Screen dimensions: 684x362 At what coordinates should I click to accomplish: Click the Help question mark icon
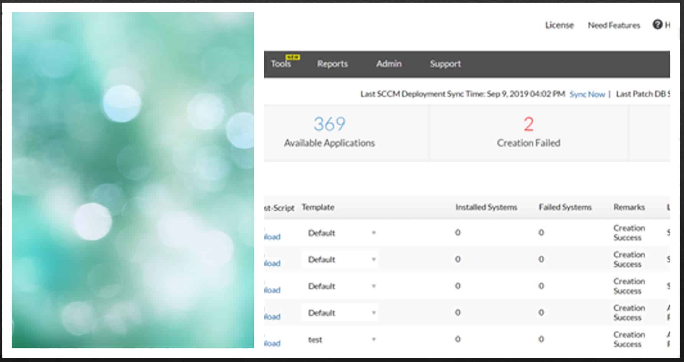click(x=658, y=24)
